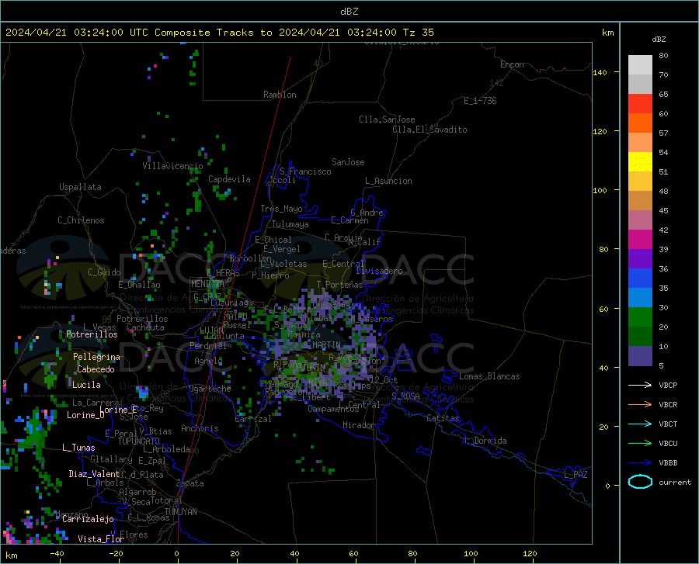Click the Lomas_Blancas map label
The image size is (699, 564).
pos(489,376)
